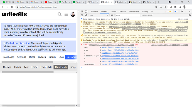The height and width of the screenshot is (107, 192).
Task: Click the page bottom horizontal scrollbar
Action: (39, 105)
